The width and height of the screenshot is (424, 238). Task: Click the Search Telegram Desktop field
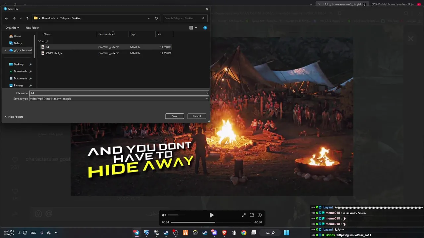[185, 18]
